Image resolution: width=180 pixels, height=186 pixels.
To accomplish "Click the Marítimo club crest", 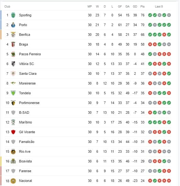I will [13, 122].
